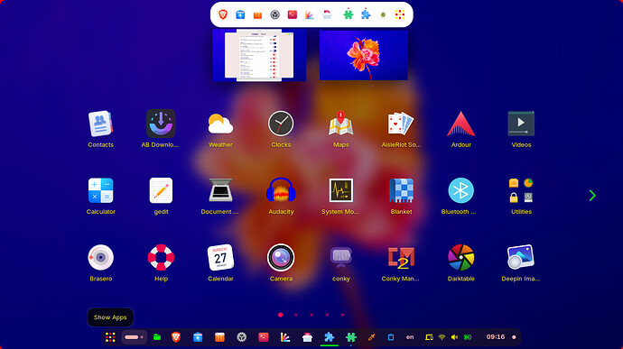Switch to second app grid page dot
Image resolution: width=623 pixels, height=349 pixels.
pos(296,315)
